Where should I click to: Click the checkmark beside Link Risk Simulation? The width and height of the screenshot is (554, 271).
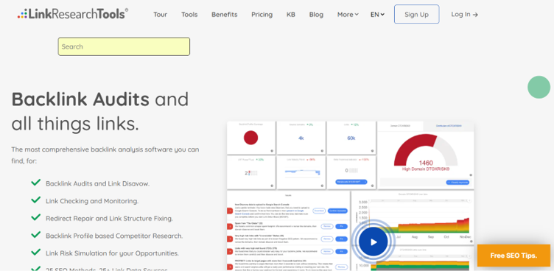(35, 252)
